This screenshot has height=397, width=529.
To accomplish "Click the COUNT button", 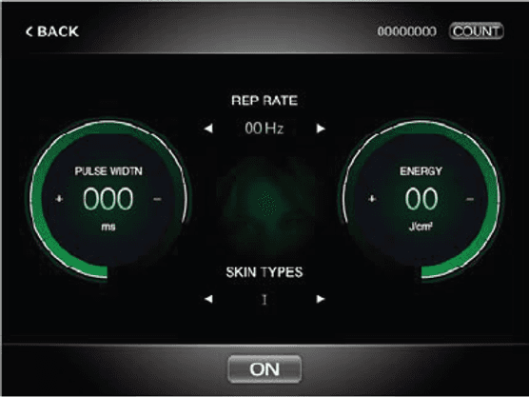I will pyautogui.click(x=476, y=31).
